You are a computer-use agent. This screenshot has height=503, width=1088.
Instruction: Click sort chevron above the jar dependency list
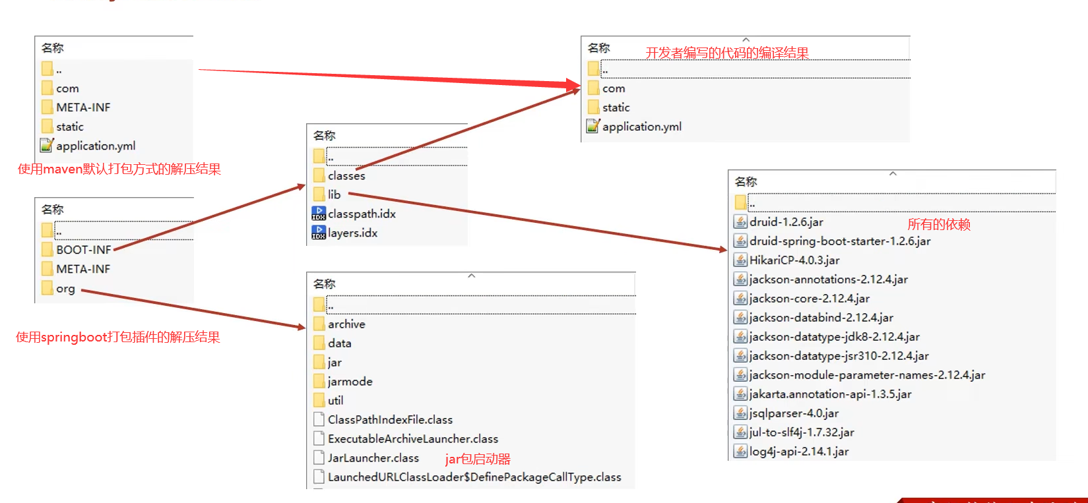click(893, 174)
